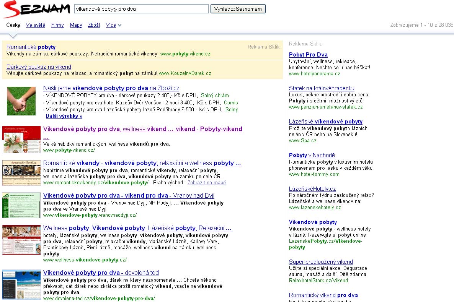Click the www.dovolena-ted.cz result URL
The image size is (454, 302).
coord(99,298)
